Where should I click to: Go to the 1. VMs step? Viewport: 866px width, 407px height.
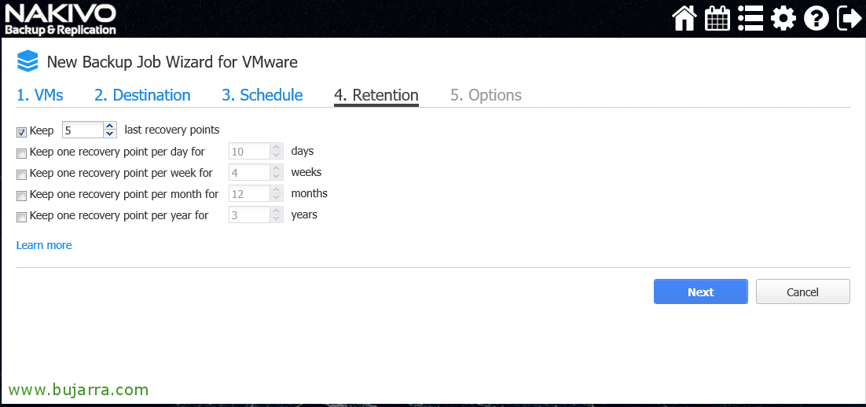pyautogui.click(x=40, y=95)
